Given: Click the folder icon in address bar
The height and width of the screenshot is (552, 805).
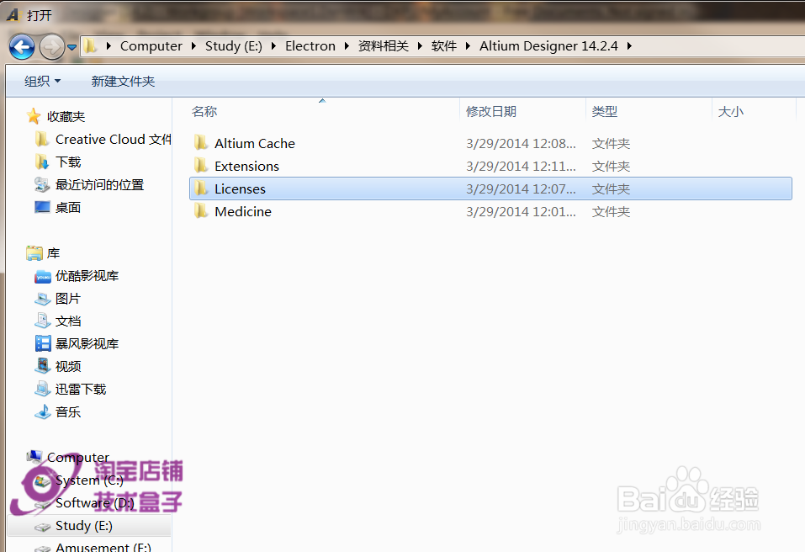Looking at the screenshot, I should pos(90,46).
